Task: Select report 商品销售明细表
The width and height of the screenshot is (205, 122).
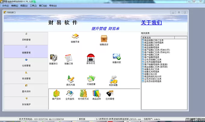Action: coord(151,47)
